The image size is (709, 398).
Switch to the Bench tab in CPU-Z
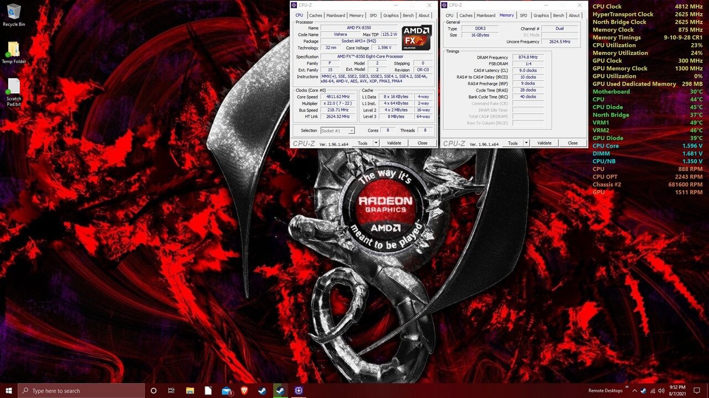pyautogui.click(x=408, y=15)
